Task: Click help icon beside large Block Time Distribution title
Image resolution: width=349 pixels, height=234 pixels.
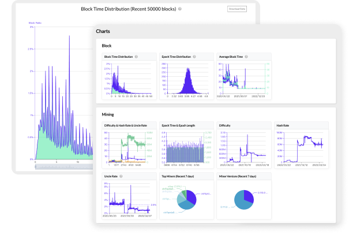Action: tap(180, 9)
